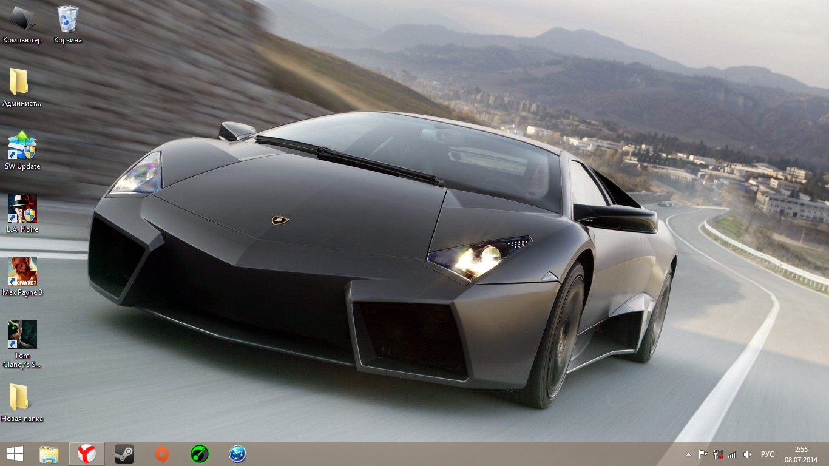This screenshot has width=829, height=466.
Task: Switch to Yandex Browser in taskbar
Action: tap(87, 454)
